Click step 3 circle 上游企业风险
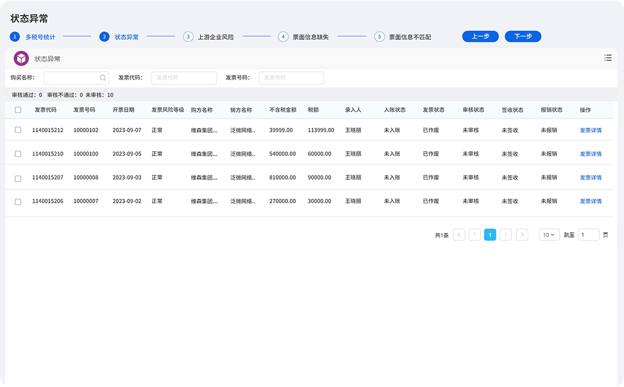This screenshot has height=387, width=624. 188,37
